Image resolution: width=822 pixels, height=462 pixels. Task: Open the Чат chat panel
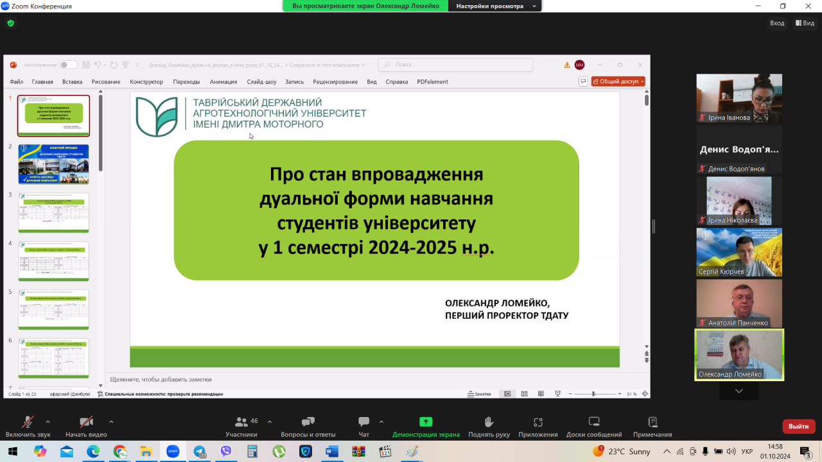click(363, 427)
